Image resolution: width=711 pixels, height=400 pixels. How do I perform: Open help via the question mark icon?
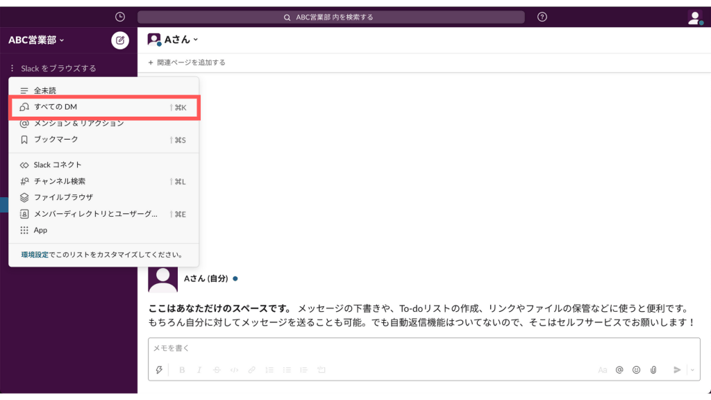pyautogui.click(x=542, y=16)
